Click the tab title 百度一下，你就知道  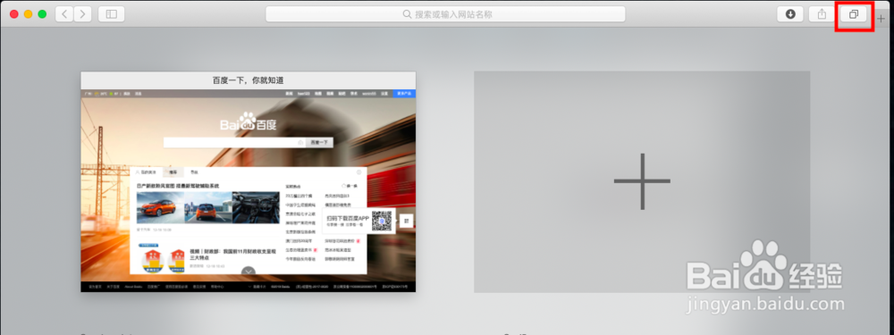coord(248,80)
